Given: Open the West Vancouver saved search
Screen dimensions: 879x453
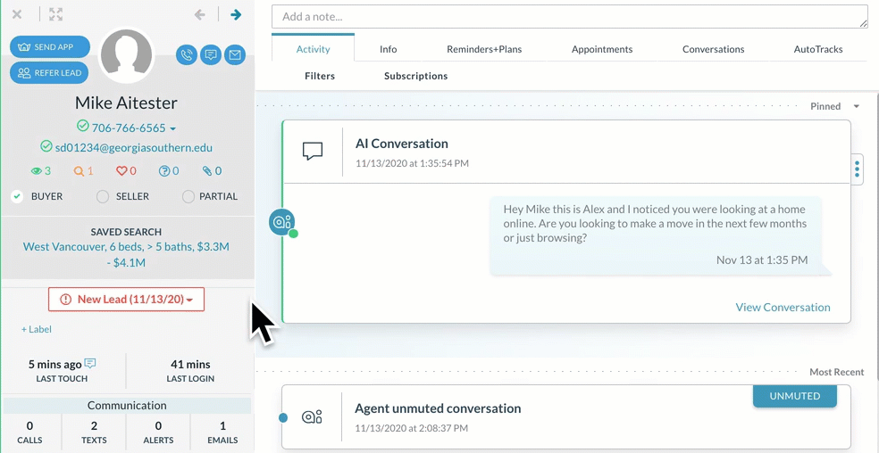Looking at the screenshot, I should (x=126, y=254).
